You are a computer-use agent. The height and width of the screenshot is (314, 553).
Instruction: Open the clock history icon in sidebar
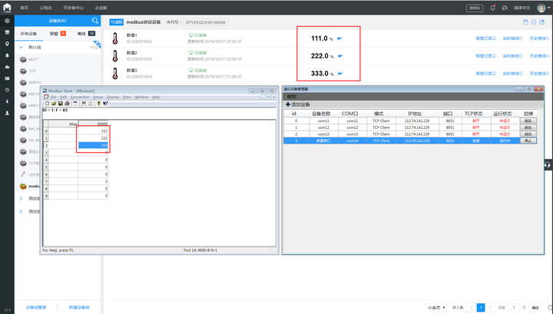pos(7,91)
